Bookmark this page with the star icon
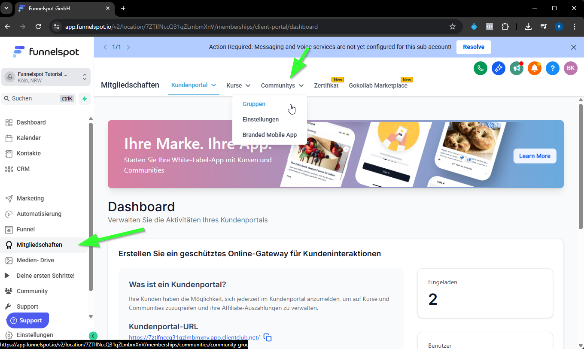 pyautogui.click(x=452, y=27)
